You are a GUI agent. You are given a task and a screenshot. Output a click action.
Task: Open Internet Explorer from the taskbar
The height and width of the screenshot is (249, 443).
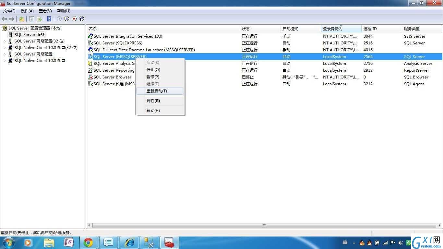click(129, 243)
